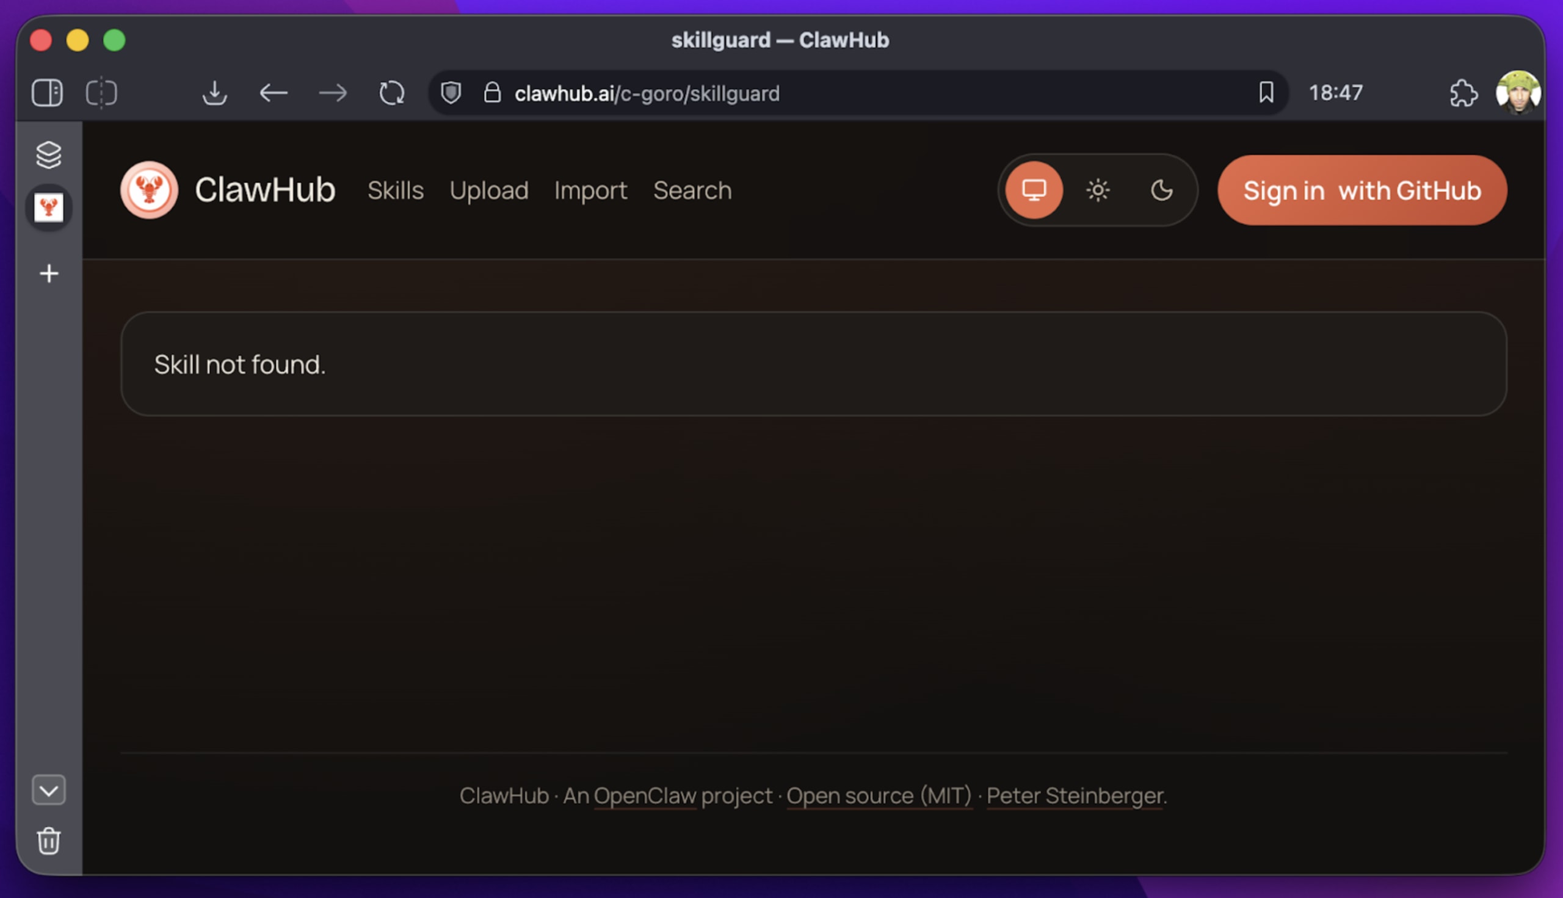This screenshot has width=1563, height=898.
Task: Add a new tab with plus
Action: 49,273
